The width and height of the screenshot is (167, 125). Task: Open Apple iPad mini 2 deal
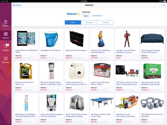(26, 44)
